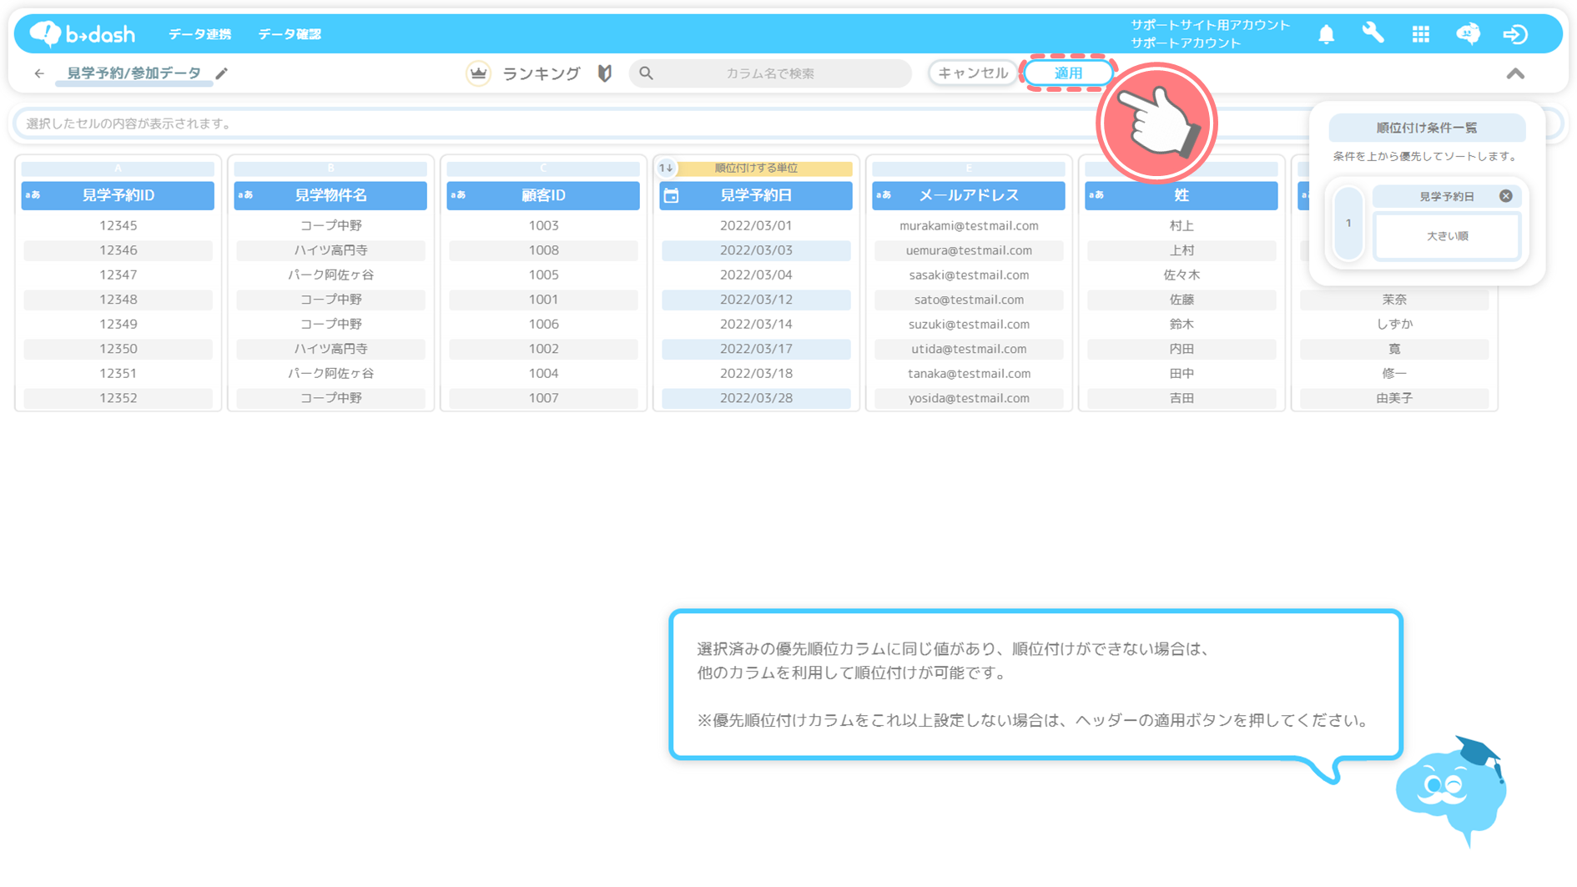The height and width of the screenshot is (887, 1577).
Task: Click the pencil icon to rename data
Action: point(221,73)
